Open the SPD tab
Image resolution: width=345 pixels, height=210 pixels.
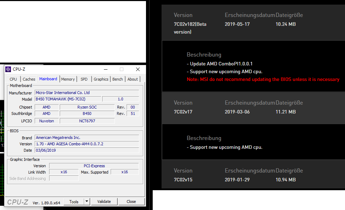pyautogui.click(x=84, y=79)
